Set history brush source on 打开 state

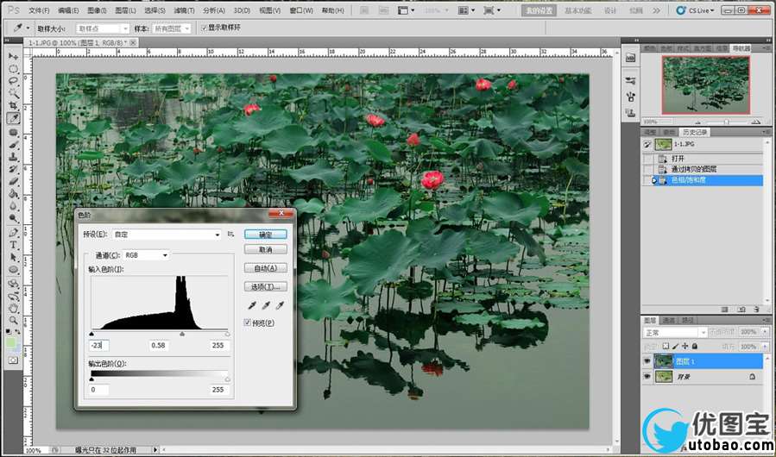click(x=647, y=159)
